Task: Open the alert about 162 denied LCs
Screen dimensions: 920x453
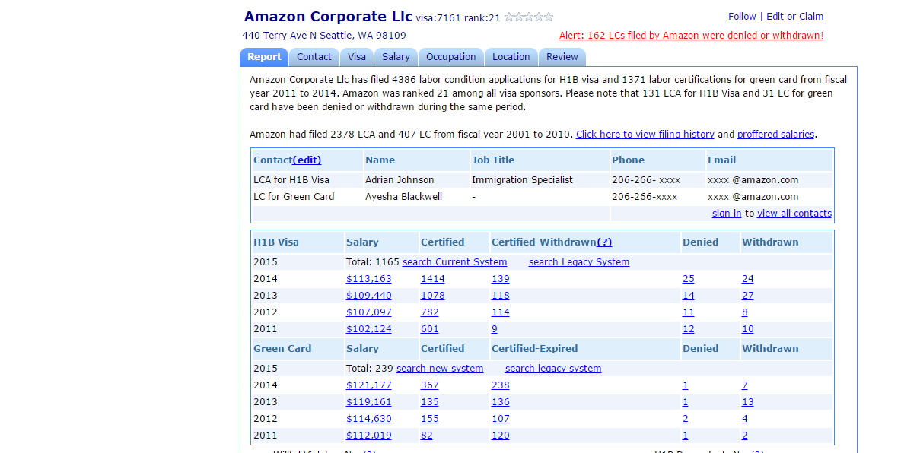Action: click(x=691, y=35)
